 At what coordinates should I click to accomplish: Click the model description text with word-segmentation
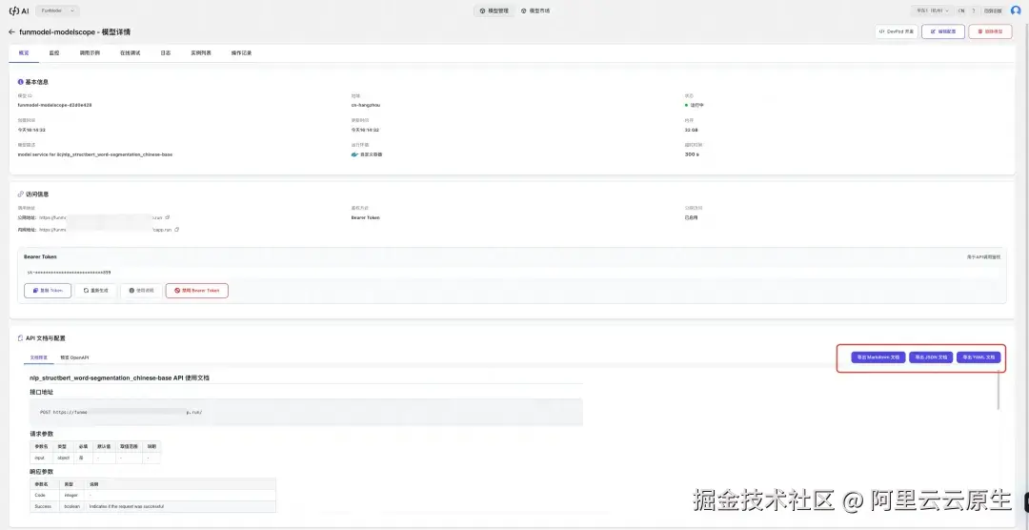pos(95,154)
